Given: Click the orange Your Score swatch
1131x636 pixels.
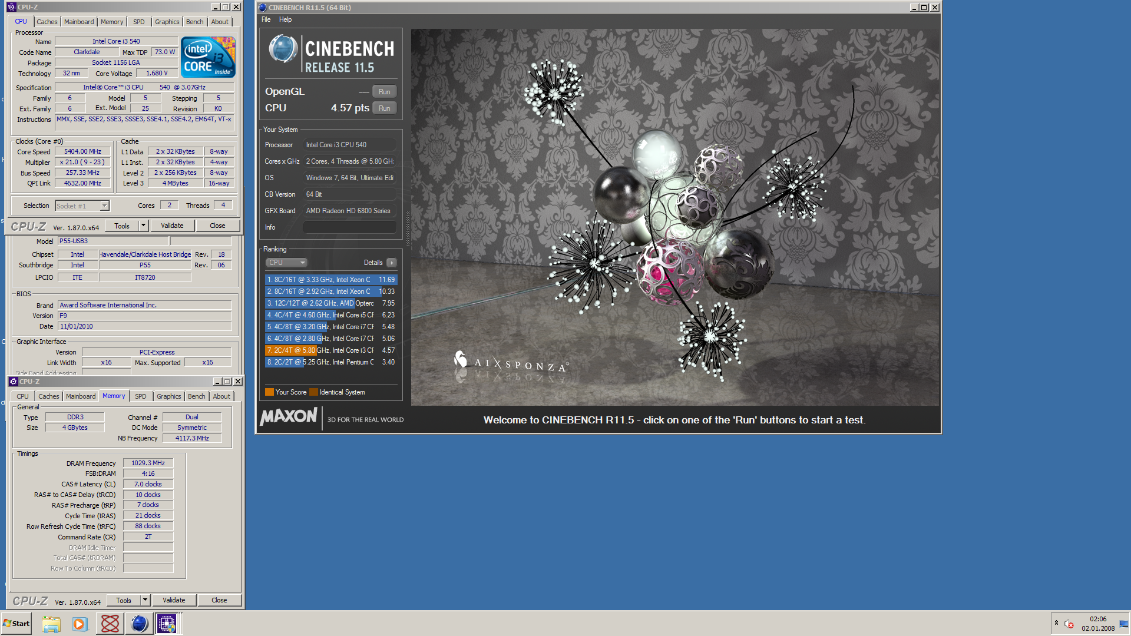Looking at the screenshot, I should click(269, 392).
